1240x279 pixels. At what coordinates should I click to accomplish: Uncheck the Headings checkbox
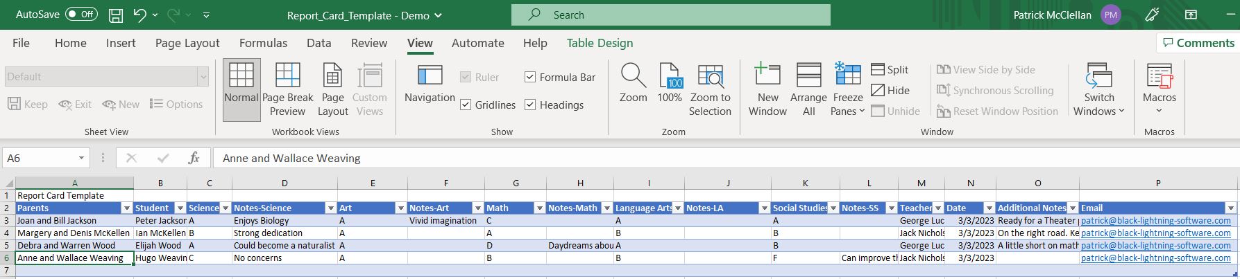(530, 105)
